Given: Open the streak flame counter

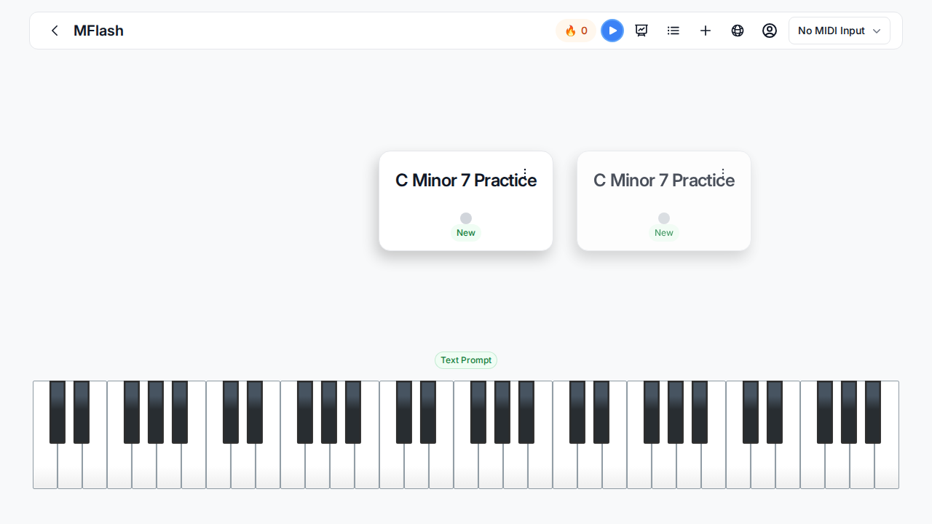Looking at the screenshot, I should (576, 31).
